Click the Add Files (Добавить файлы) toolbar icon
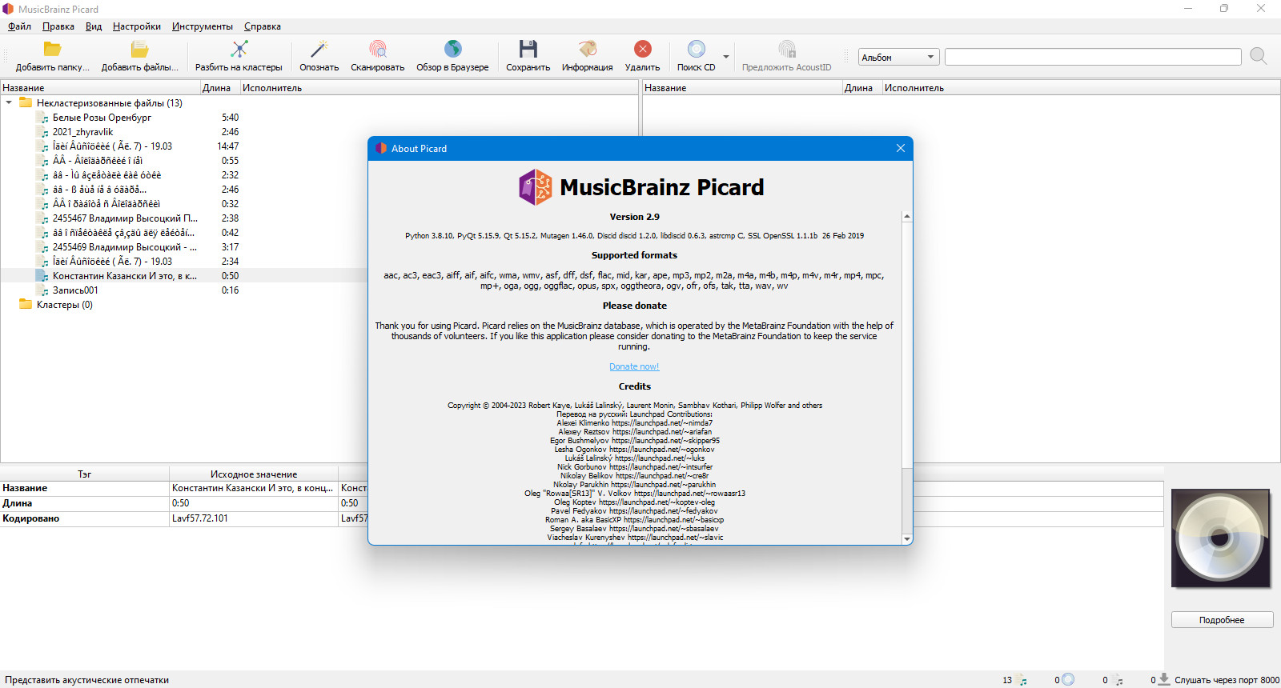1281x688 pixels. tap(139, 50)
